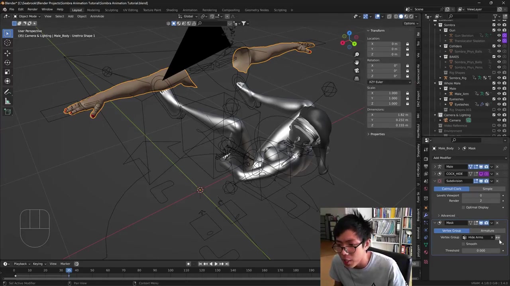Select the Move tool in the toolbar

[7, 53]
